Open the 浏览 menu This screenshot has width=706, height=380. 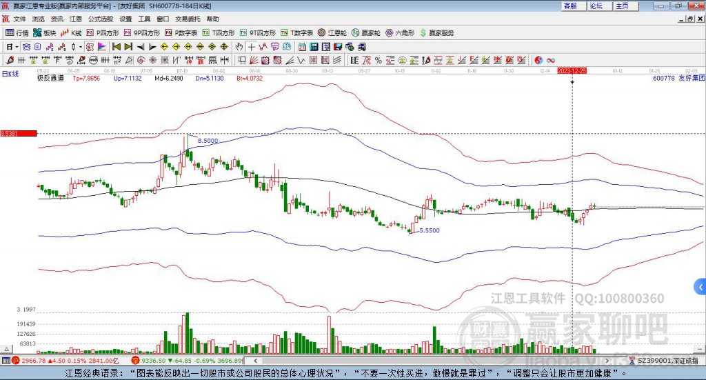tap(39, 19)
